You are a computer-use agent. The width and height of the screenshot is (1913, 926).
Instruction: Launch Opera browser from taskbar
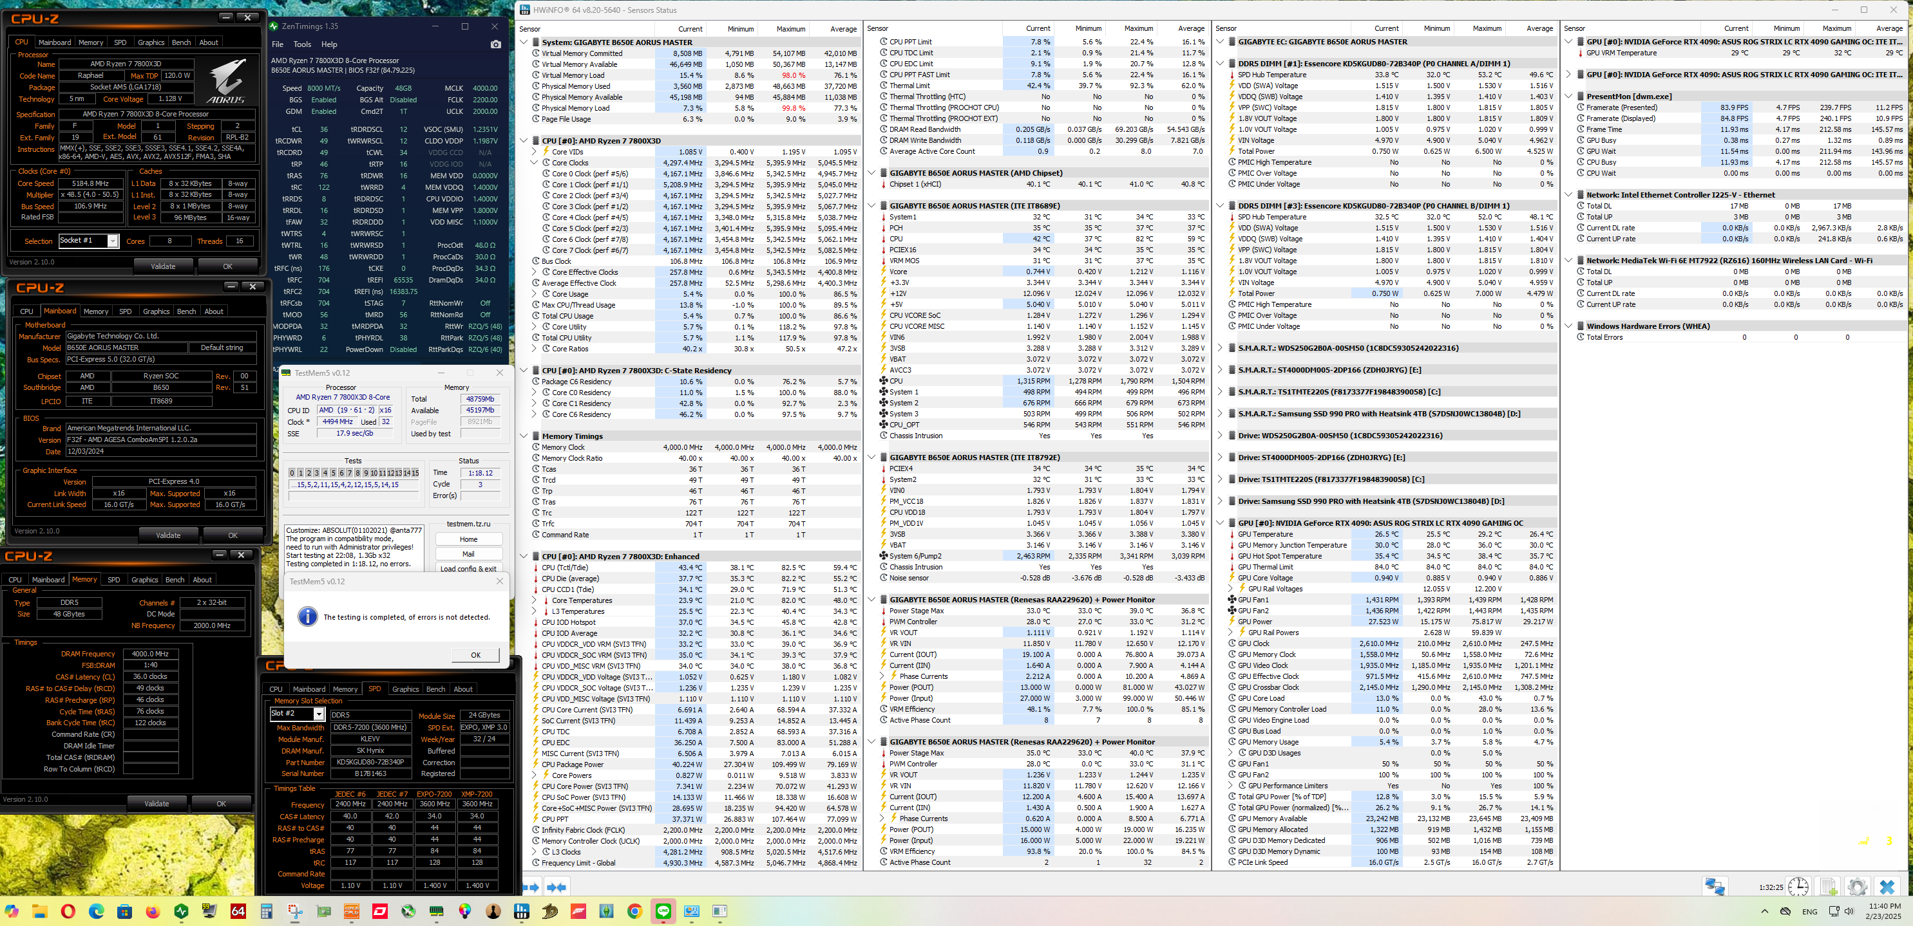tap(68, 911)
